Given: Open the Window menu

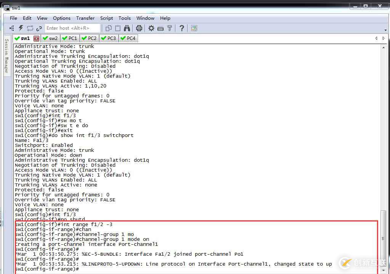Looking at the screenshot, I should pyautogui.click(x=145, y=18).
